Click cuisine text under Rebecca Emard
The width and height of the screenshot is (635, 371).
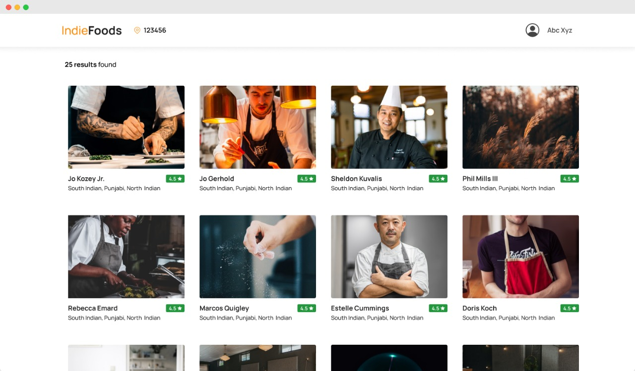point(114,318)
